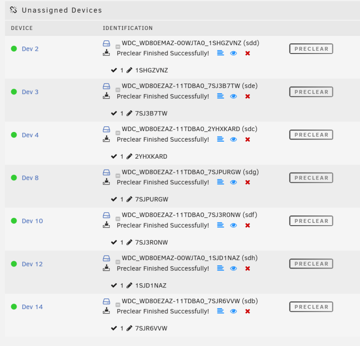Toggle the eye preview icon for Dev 2
The height and width of the screenshot is (346, 360).
click(234, 53)
